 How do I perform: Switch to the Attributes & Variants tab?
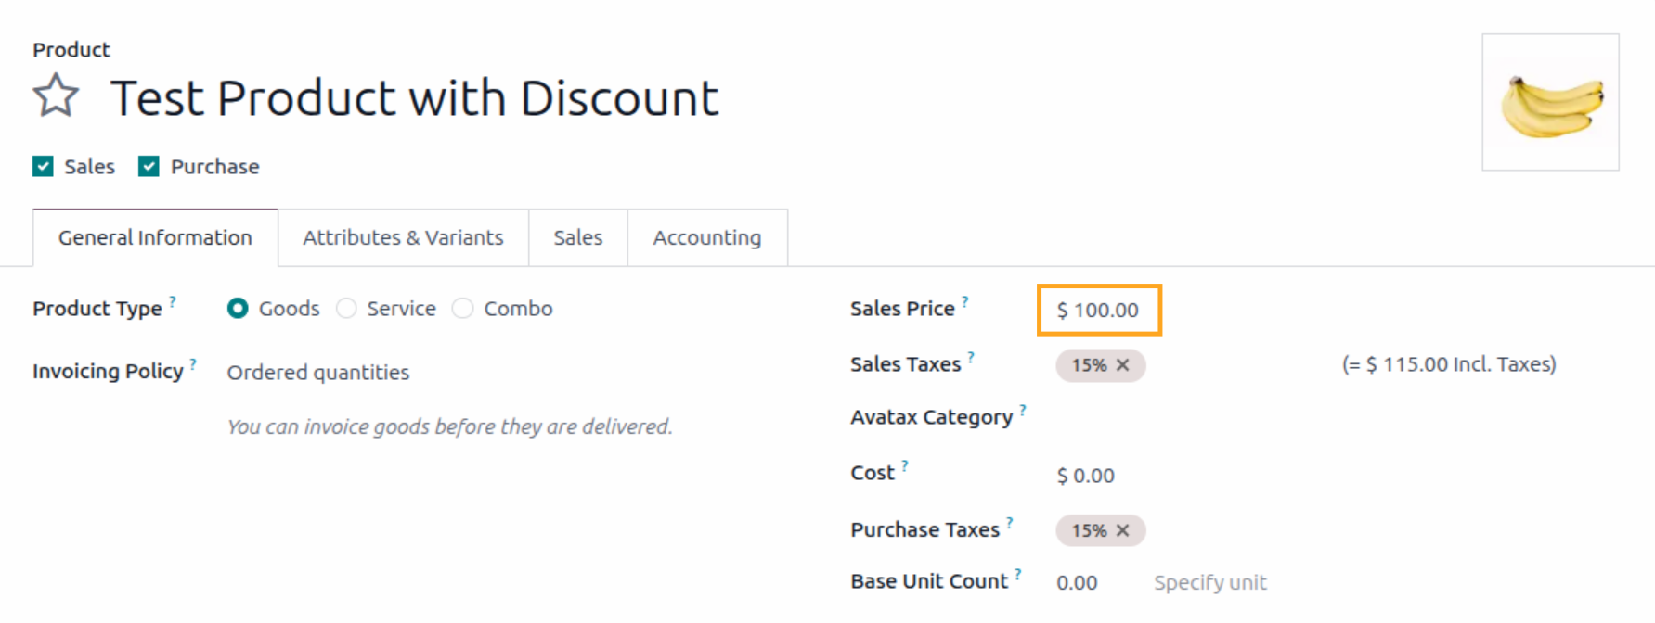pos(402,237)
